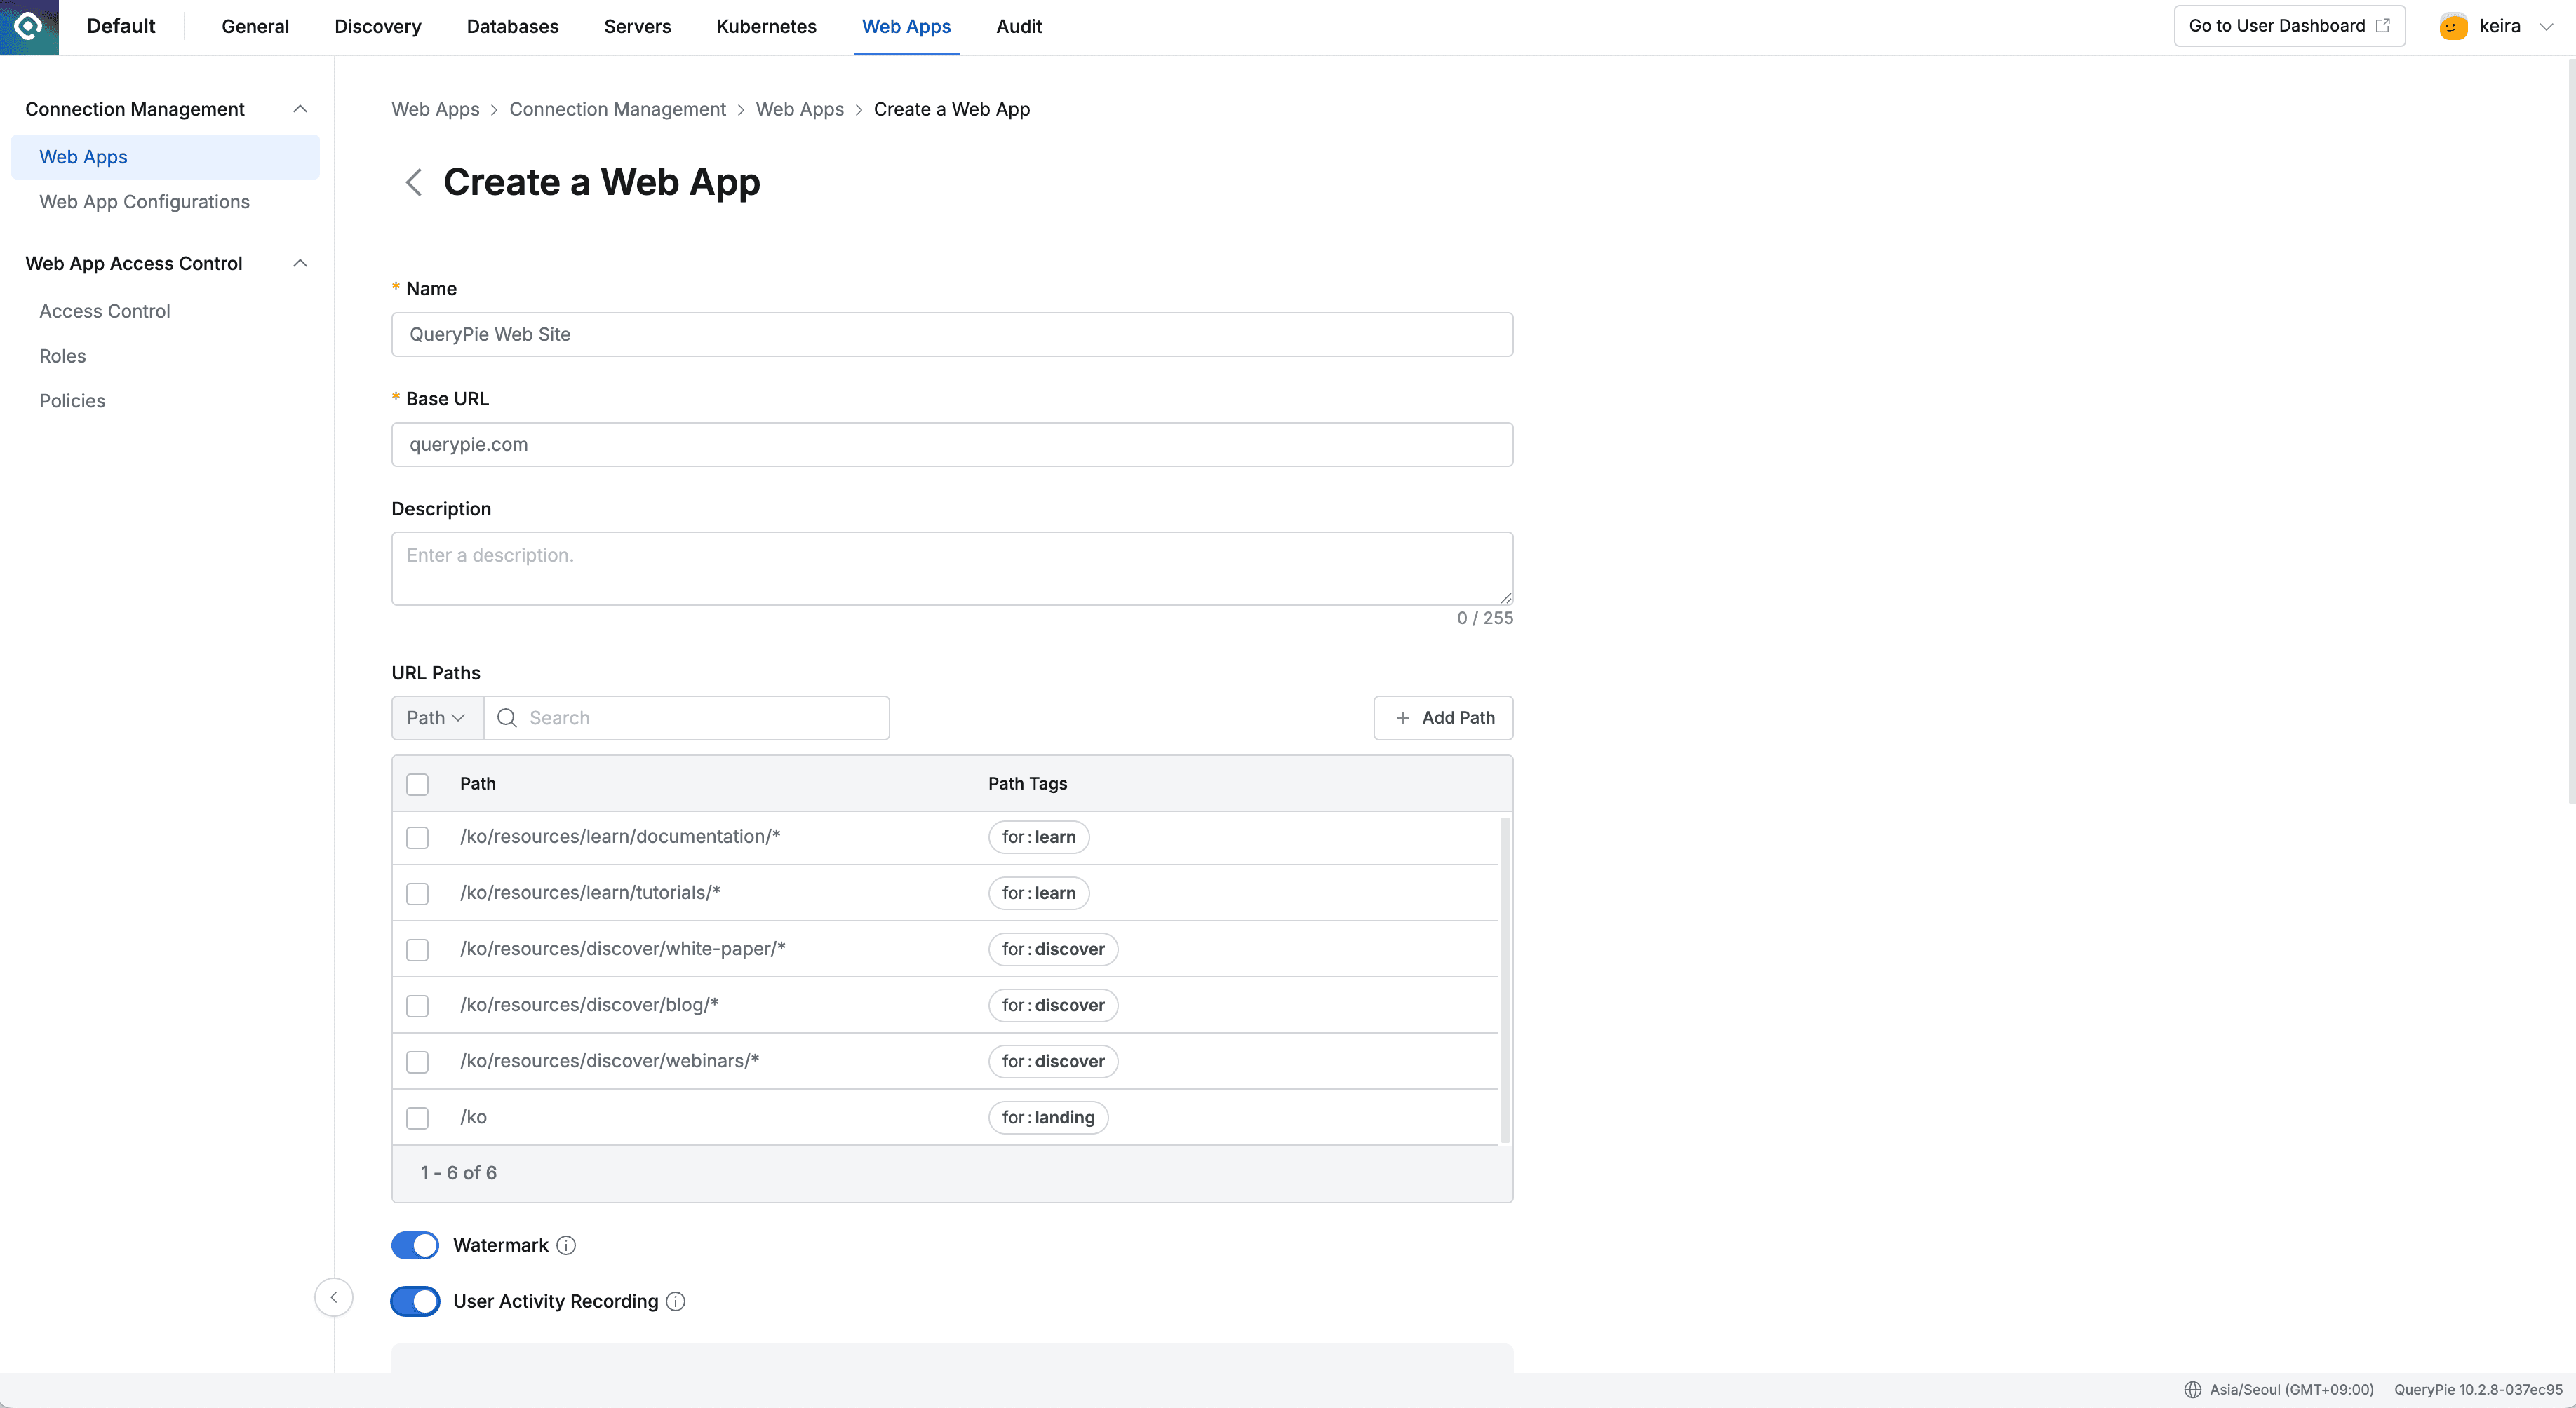
Task: Switch to the Audit menu
Action: click(x=1018, y=27)
